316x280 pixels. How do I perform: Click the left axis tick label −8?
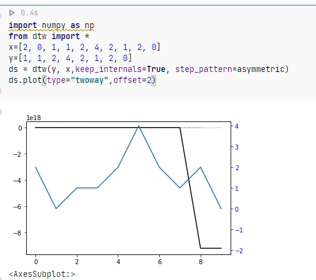pos(17,233)
